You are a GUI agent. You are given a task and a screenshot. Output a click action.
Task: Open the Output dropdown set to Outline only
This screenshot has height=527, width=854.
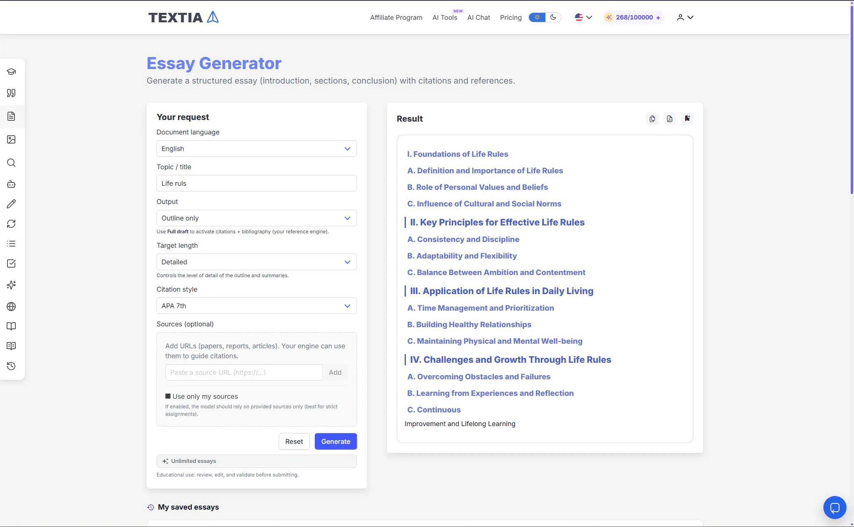[x=256, y=218]
